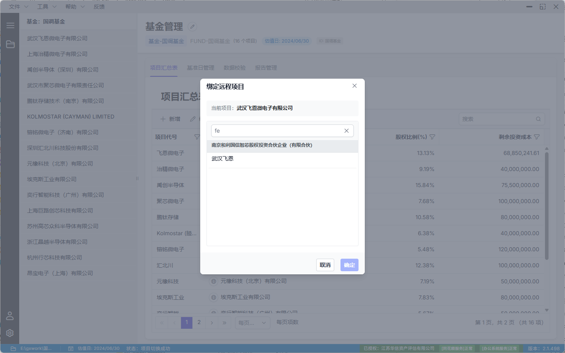Image resolution: width=565 pixels, height=353 pixels.
Task: Click 取消 button in dialog
Action: 325,265
